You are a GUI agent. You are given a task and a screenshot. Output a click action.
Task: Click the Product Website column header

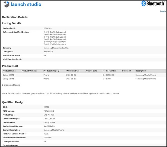29,71
